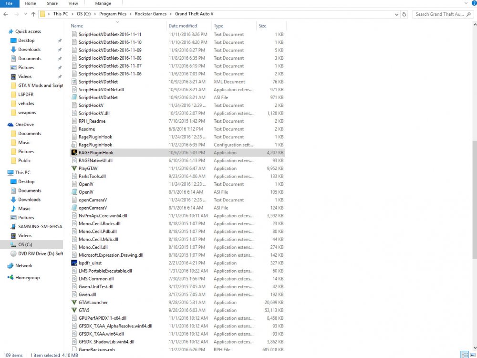Open the RAGEPluginHook application icon
The image size is (477, 358).
pyautogui.click(x=74, y=153)
